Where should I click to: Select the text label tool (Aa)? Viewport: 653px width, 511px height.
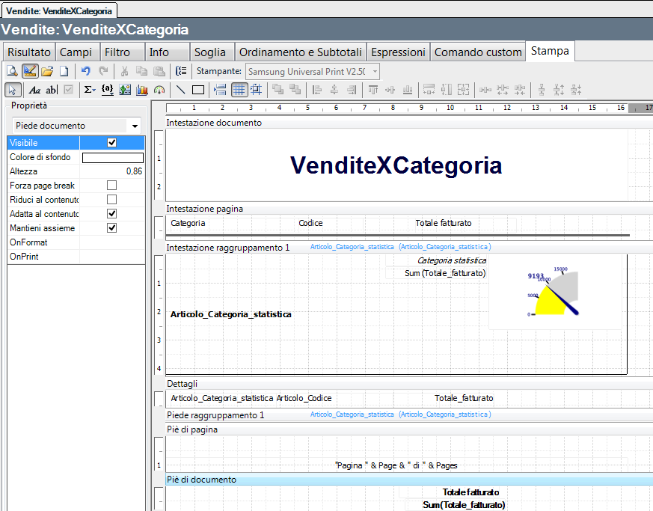34,90
